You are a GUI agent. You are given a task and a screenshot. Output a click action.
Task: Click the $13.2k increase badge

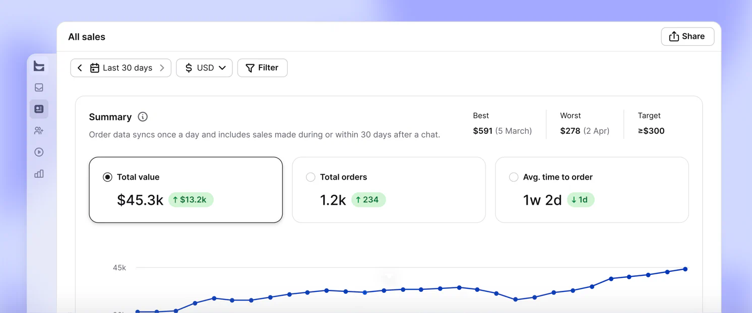click(x=191, y=200)
